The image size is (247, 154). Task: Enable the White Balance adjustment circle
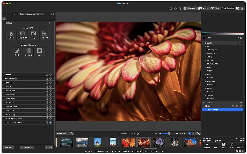[50, 79]
